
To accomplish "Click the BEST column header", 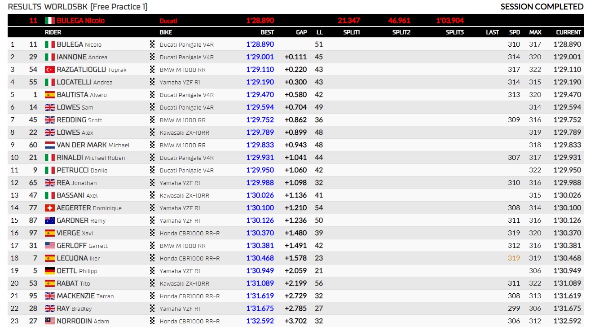I will tap(267, 32).
